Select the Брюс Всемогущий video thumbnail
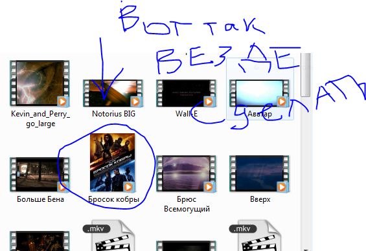Screen dimensions: 366x251 187,173
